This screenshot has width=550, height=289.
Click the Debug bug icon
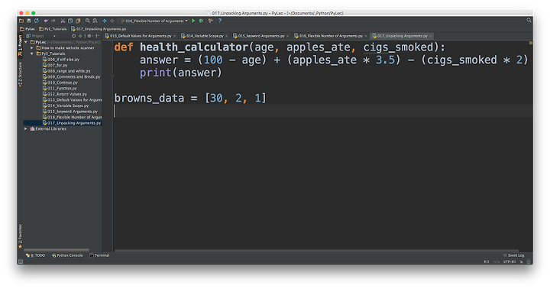(x=201, y=21)
